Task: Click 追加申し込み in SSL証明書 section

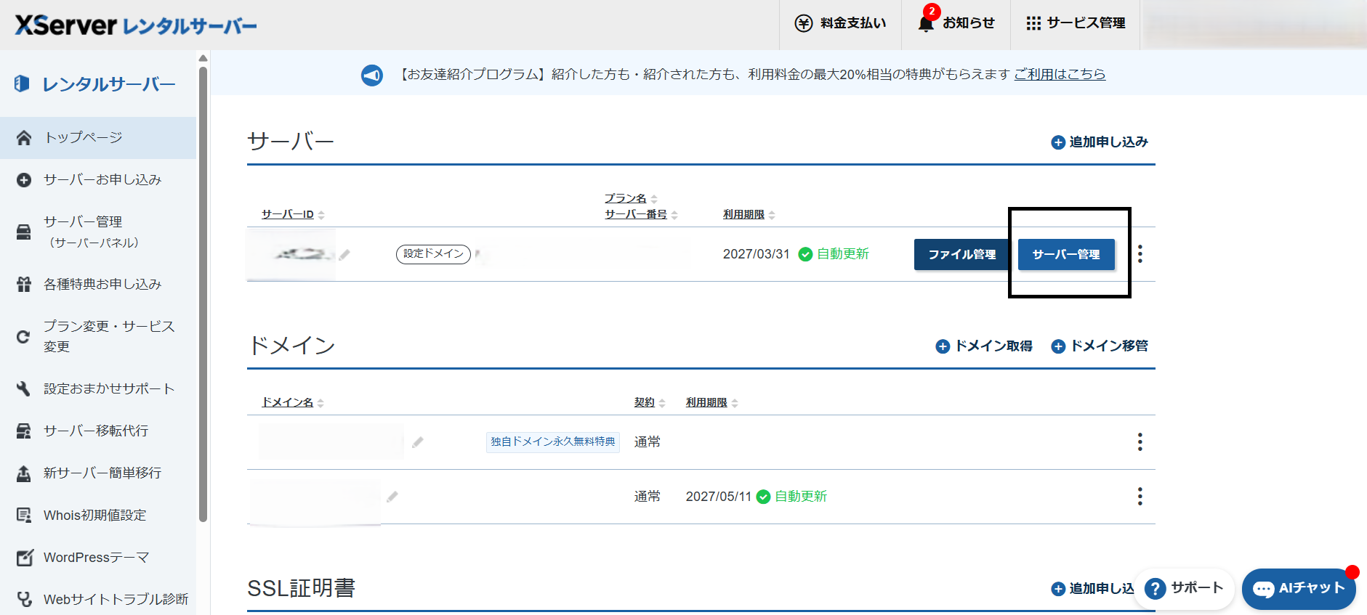Action: pos(1092,589)
